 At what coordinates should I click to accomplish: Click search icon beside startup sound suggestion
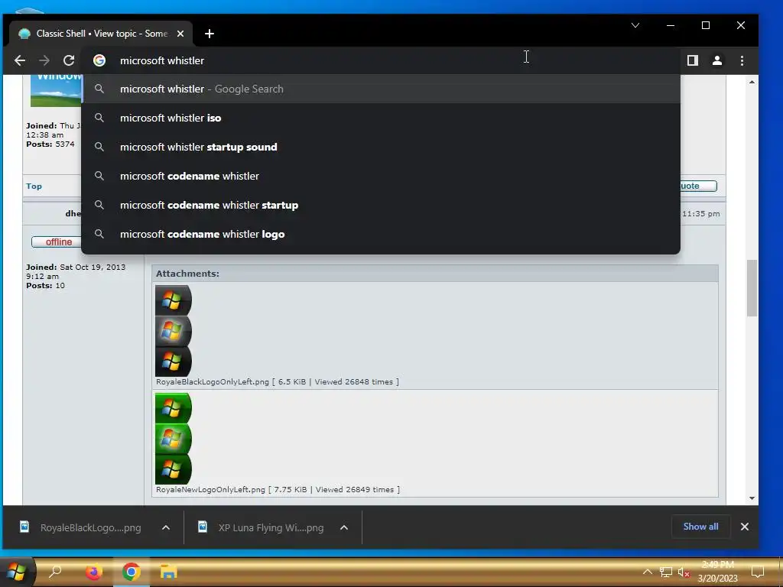[x=99, y=147]
